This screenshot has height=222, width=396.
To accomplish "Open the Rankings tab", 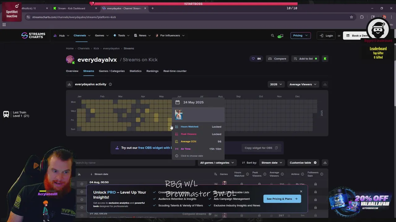I will (x=152, y=71).
